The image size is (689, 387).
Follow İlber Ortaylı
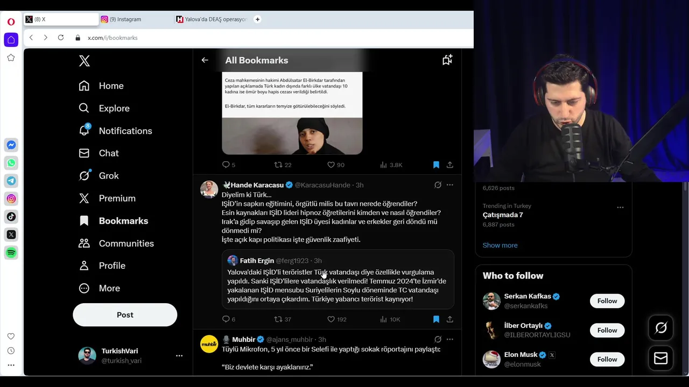coord(607,330)
